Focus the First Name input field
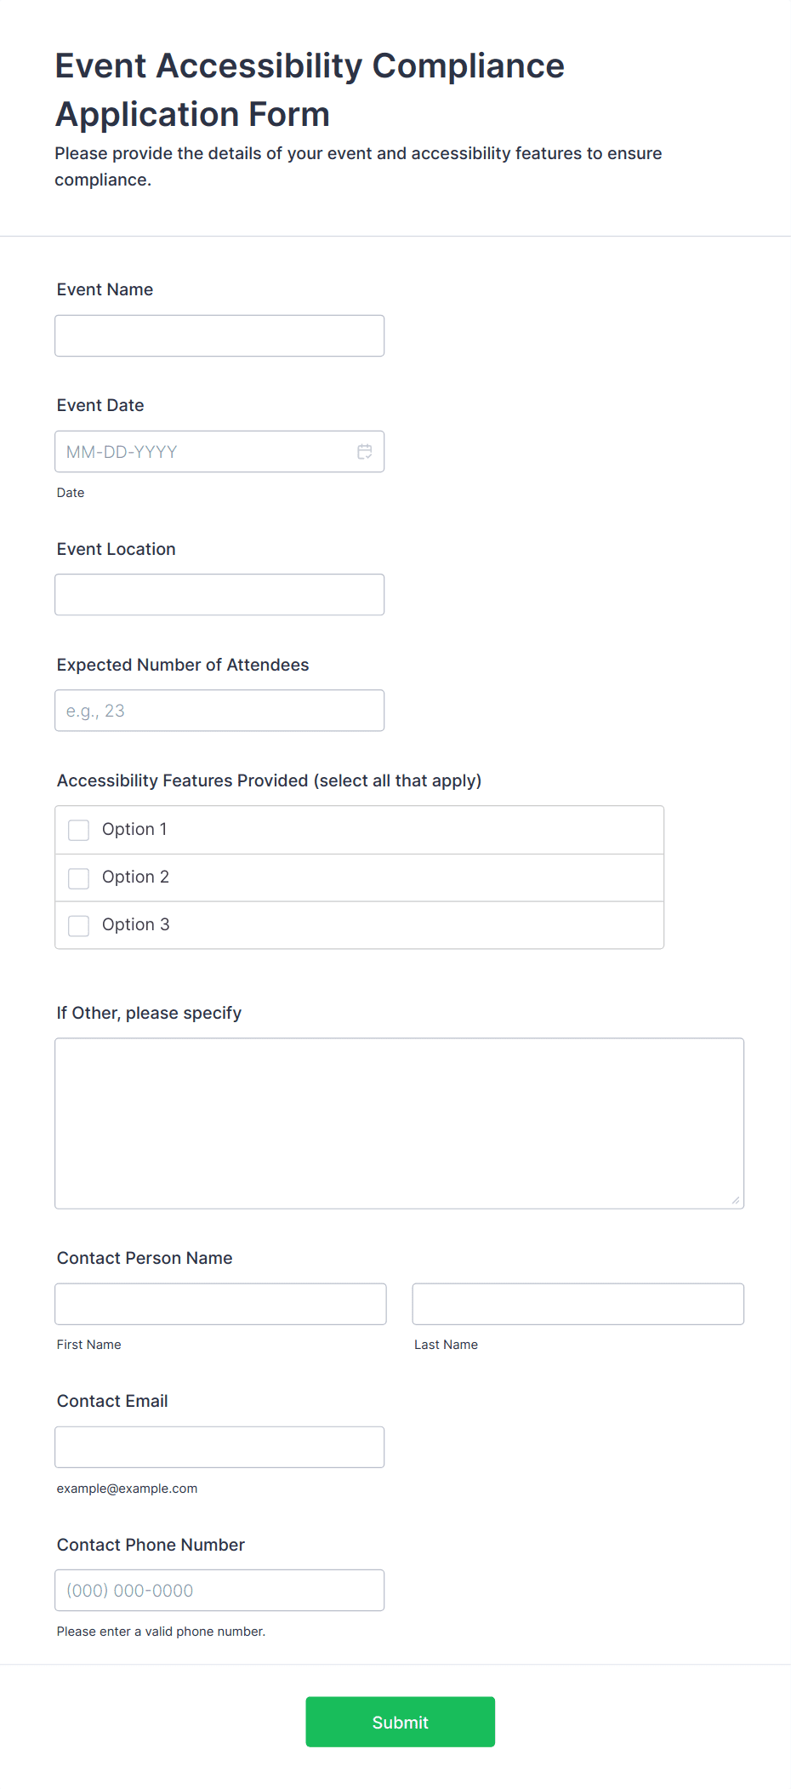This screenshot has height=1789, width=791. point(220,1304)
